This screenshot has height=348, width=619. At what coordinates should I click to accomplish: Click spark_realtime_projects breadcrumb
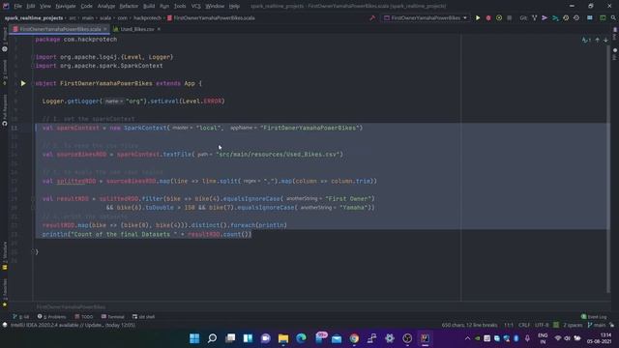tap(34, 17)
